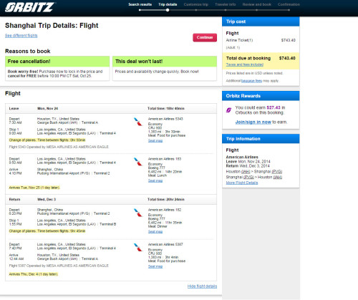Screen dimensions: 358x300
Task: Click American Airlines logo for flight 5387
Action: click(137, 247)
